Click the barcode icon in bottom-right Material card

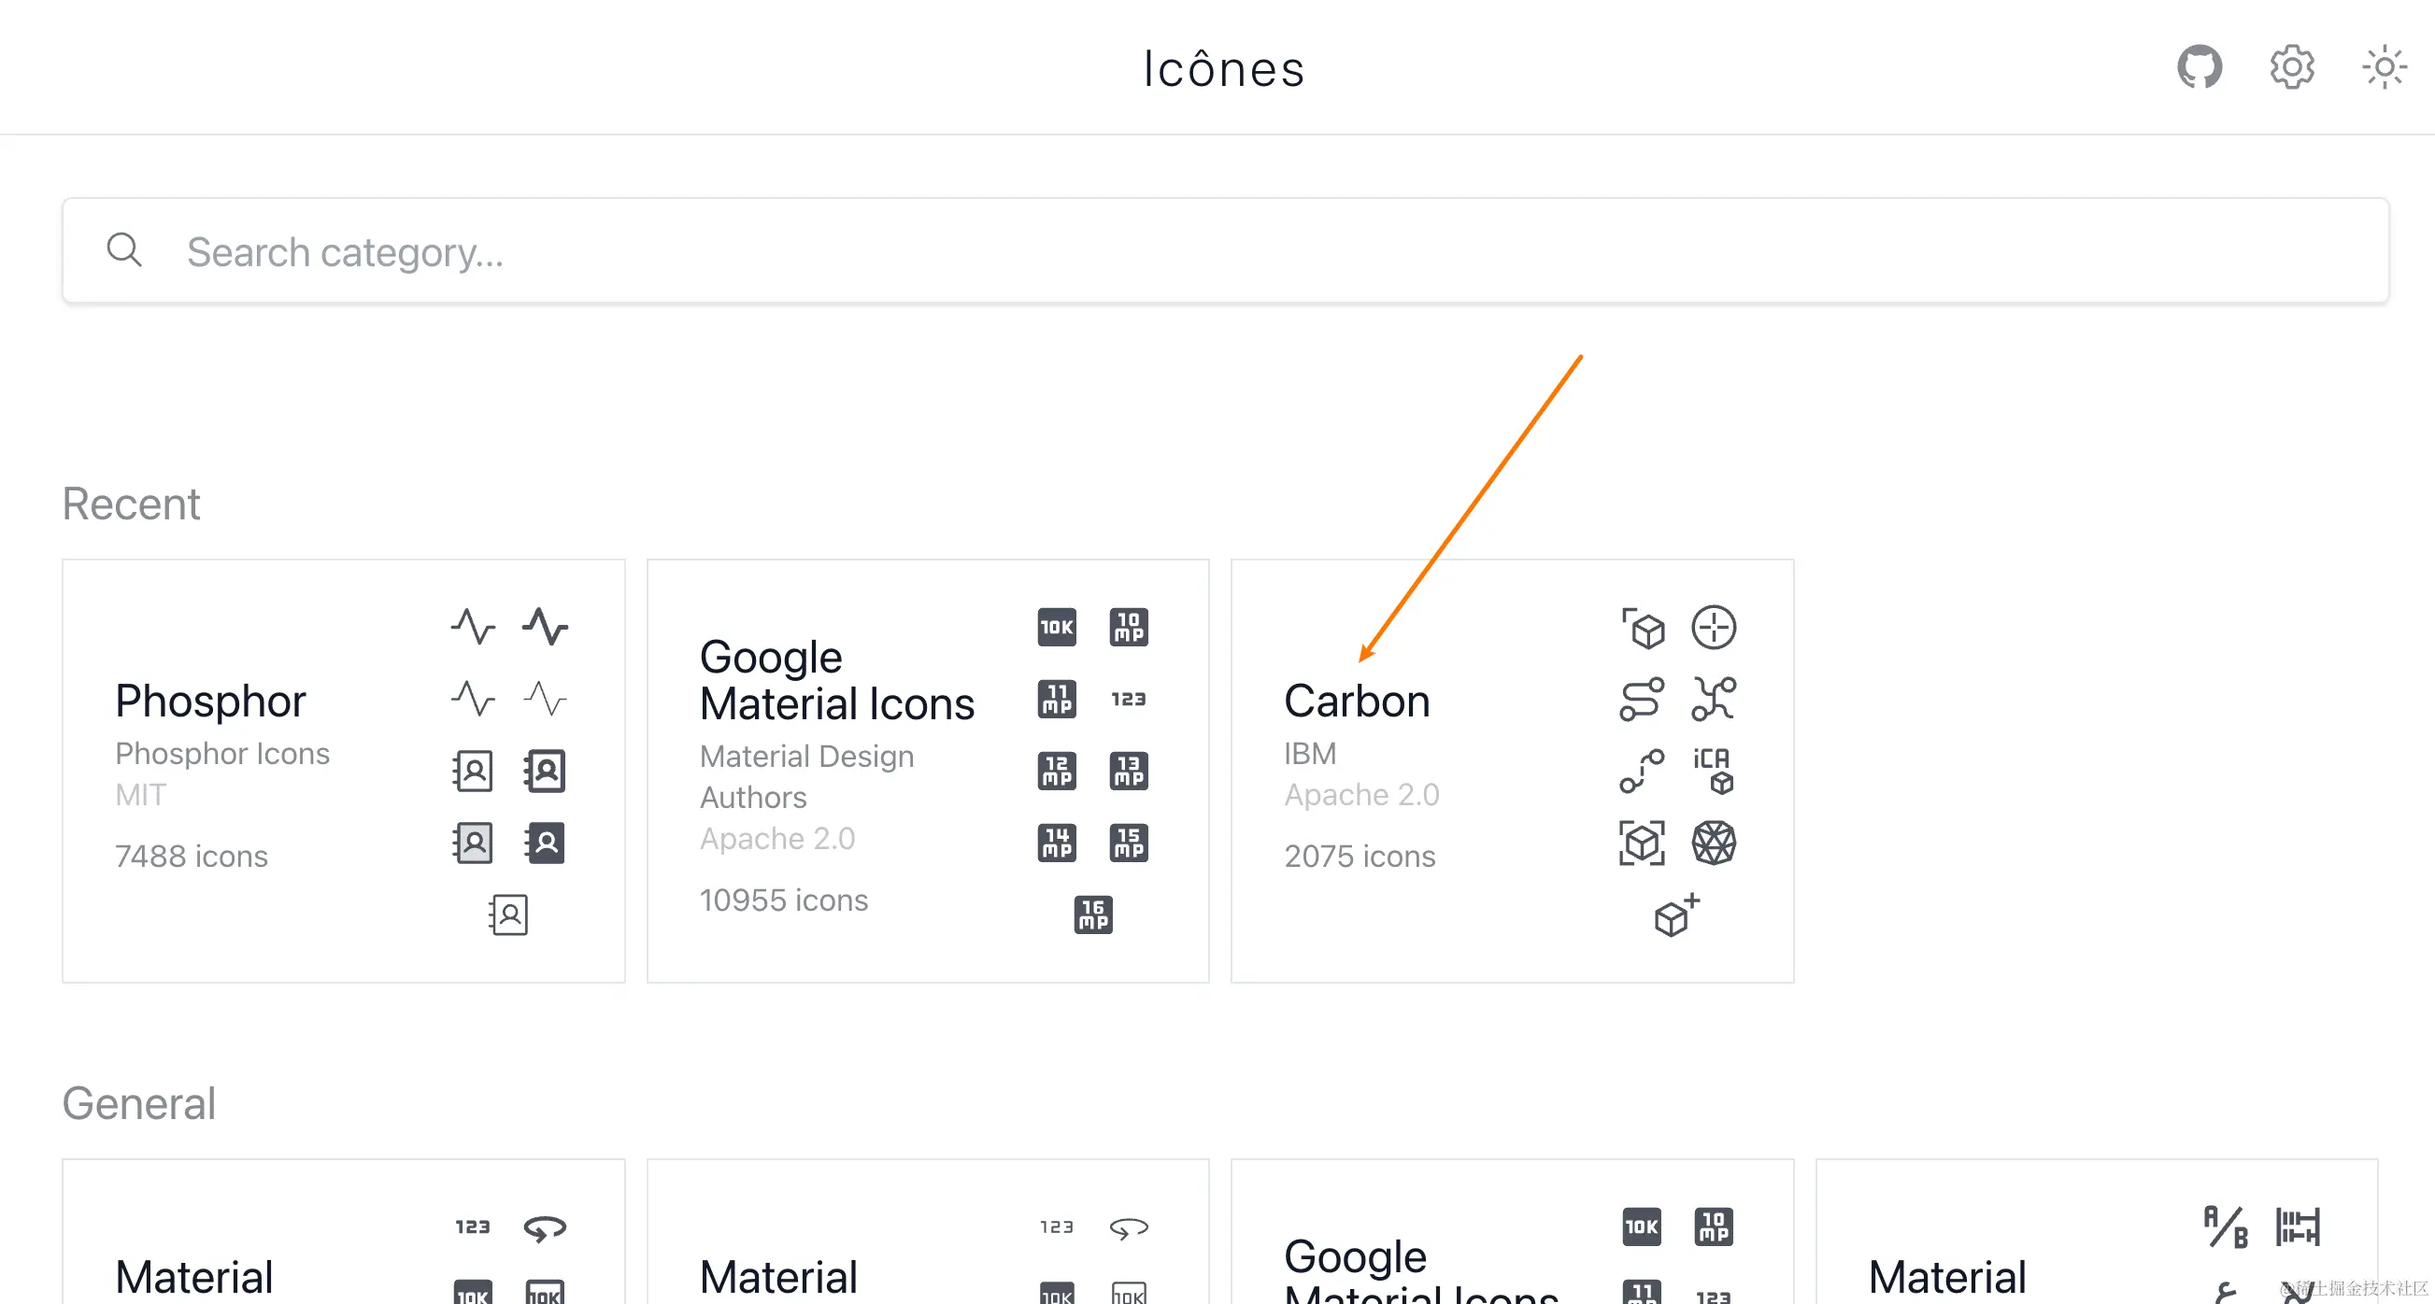(2299, 1226)
